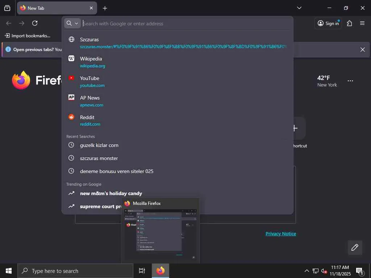Choose recent search guzelk kizlar corn
This screenshot has height=278, width=371.
pos(177,145)
